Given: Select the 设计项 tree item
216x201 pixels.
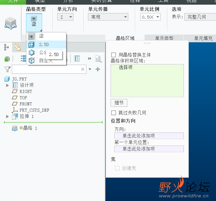Looking at the screenshot, I should coord(27,85).
